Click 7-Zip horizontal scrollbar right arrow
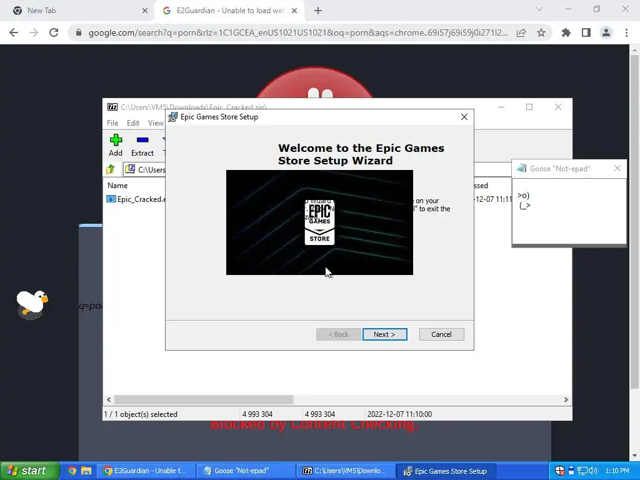Viewport: 640px width, 480px height. pos(566,399)
